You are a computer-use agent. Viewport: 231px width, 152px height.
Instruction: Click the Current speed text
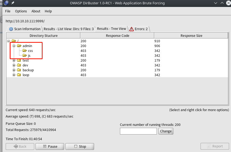point(30,110)
